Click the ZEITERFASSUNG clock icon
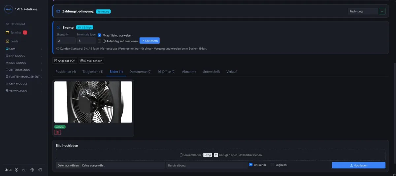396x176 pixels. click(x=7, y=70)
